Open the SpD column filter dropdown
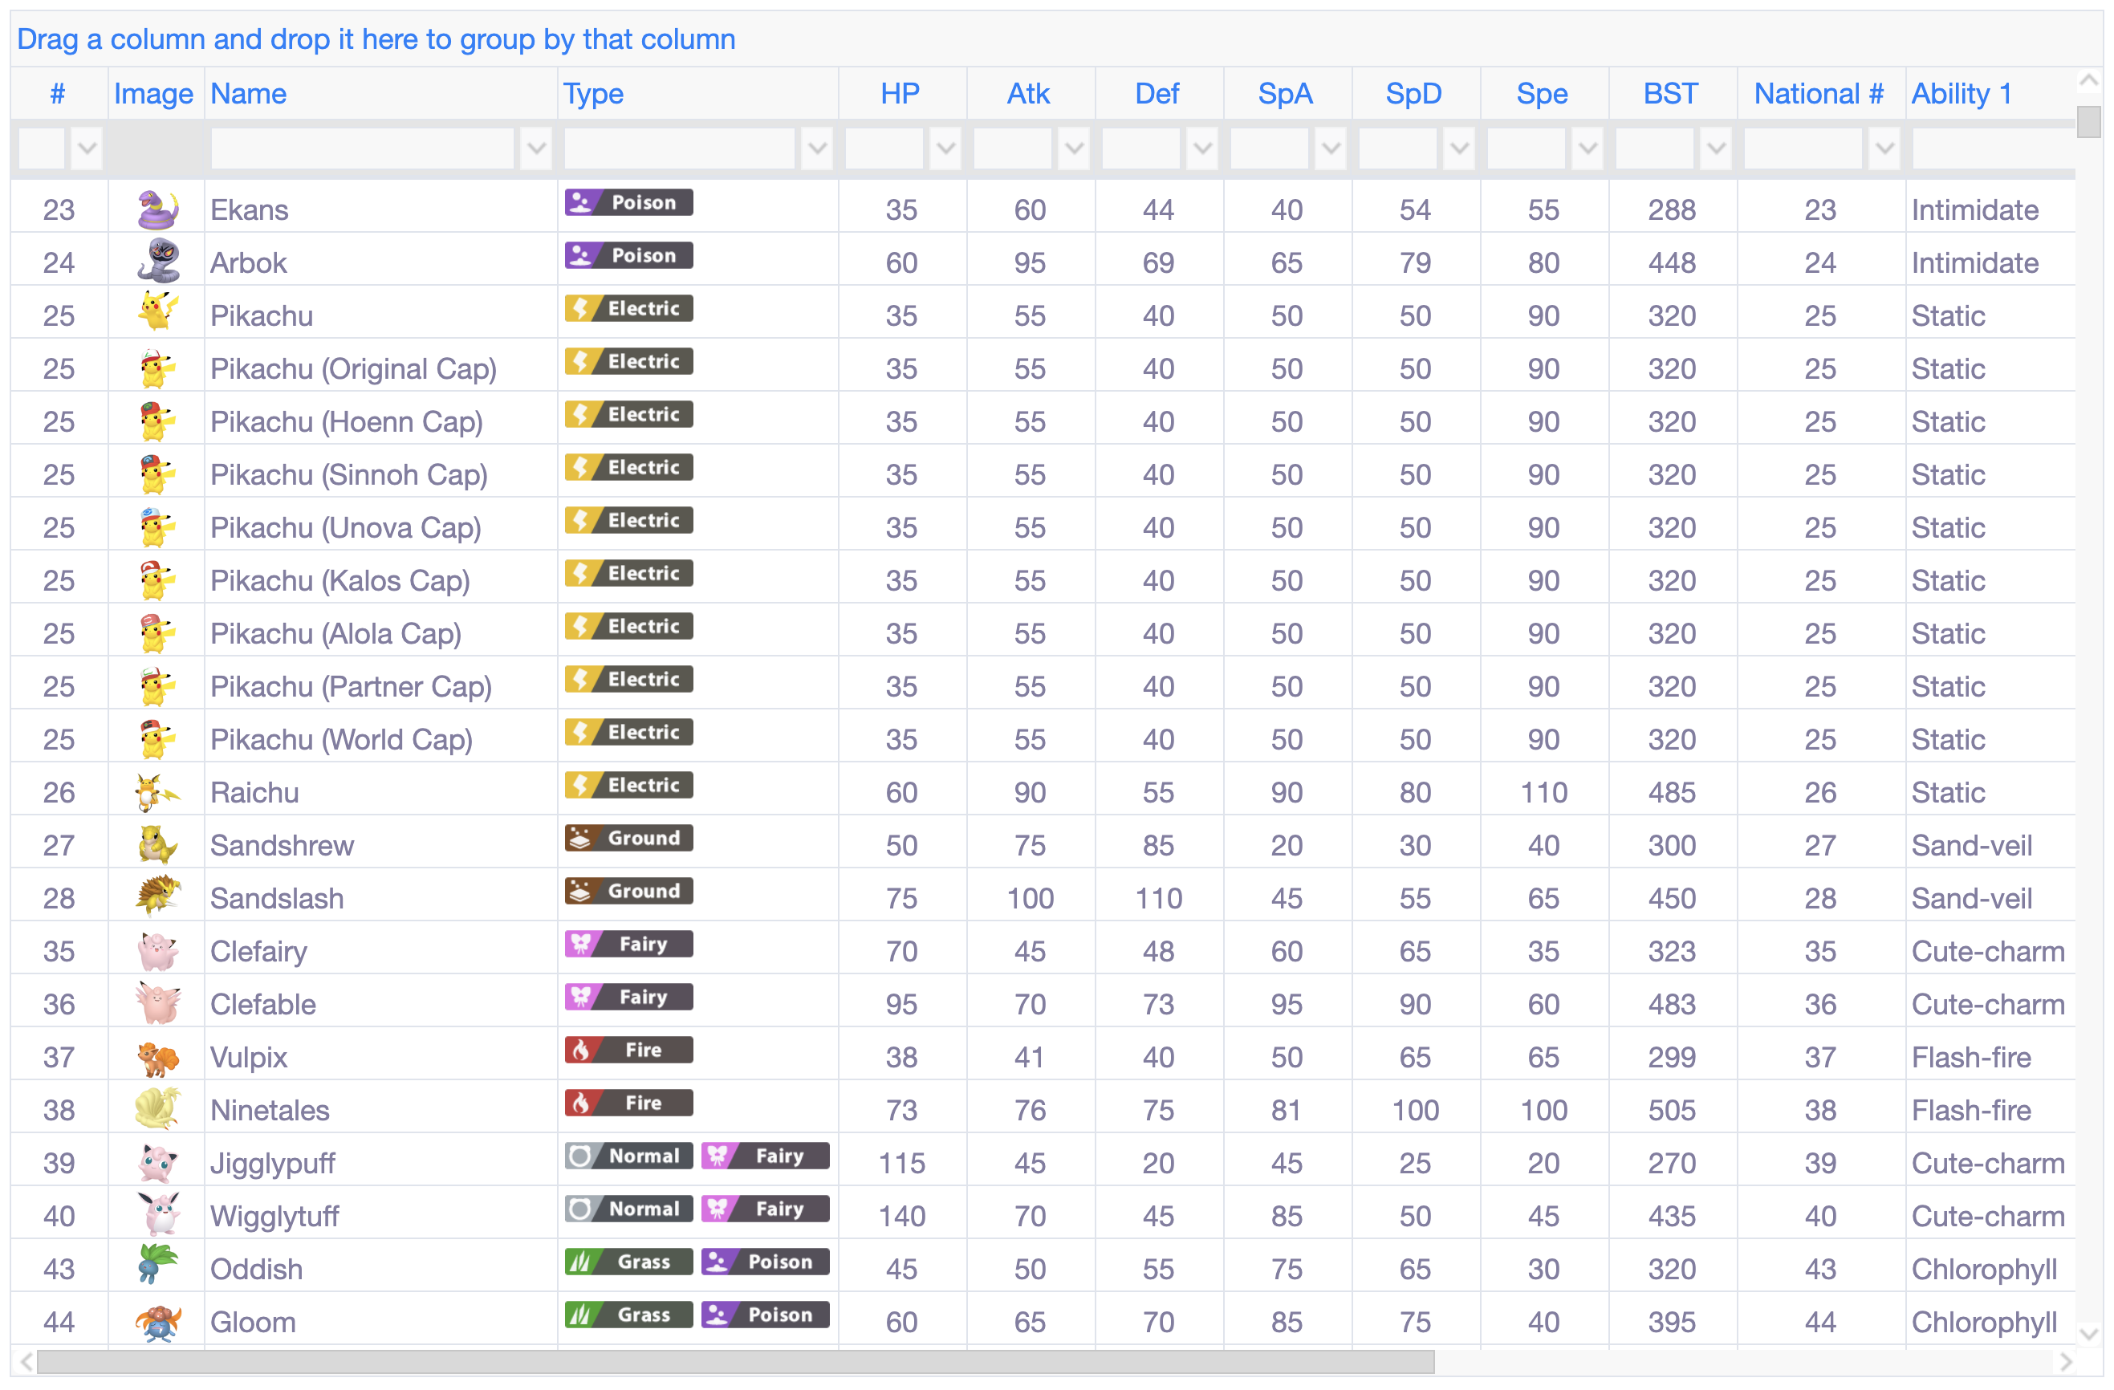 point(1458,148)
